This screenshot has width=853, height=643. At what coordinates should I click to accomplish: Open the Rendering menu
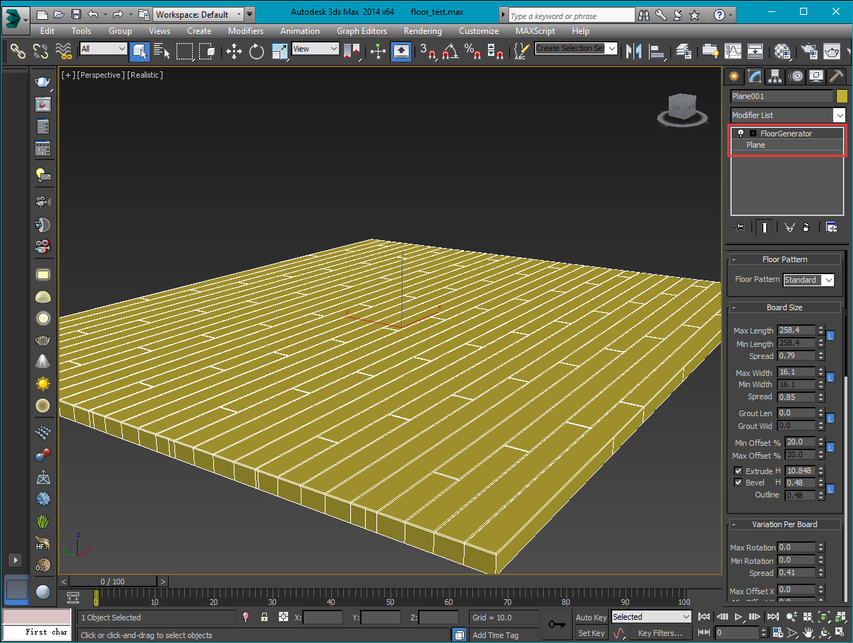point(422,31)
